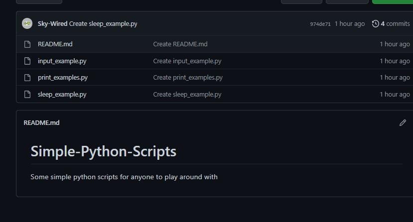Open the input_example.py file
The width and height of the screenshot is (413, 222).
[62, 61]
